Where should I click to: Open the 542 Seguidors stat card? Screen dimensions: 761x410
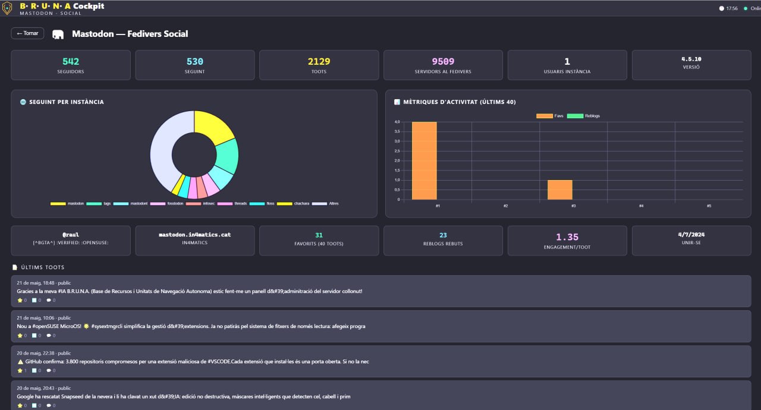tap(71, 65)
